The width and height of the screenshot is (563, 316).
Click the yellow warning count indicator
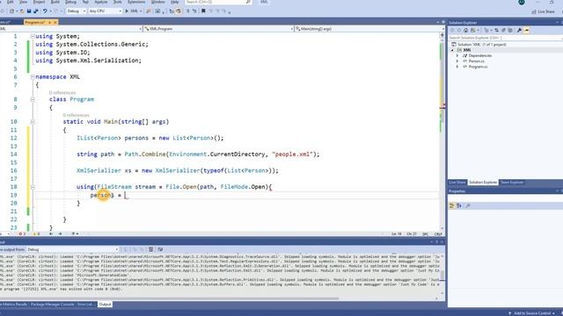pos(36,234)
